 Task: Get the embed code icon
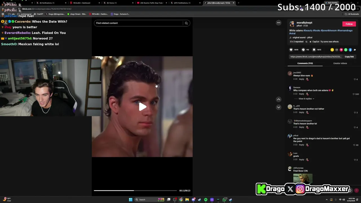tap(337, 50)
